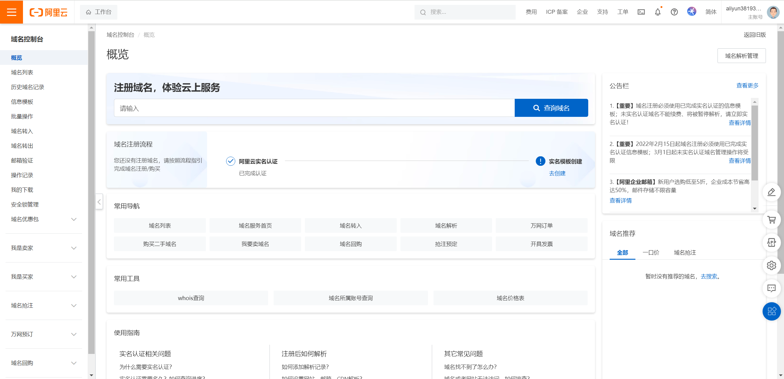Image resolution: width=784 pixels, height=379 pixels.
Task: Open 购买二手域名 shortcut
Action: 160,244
